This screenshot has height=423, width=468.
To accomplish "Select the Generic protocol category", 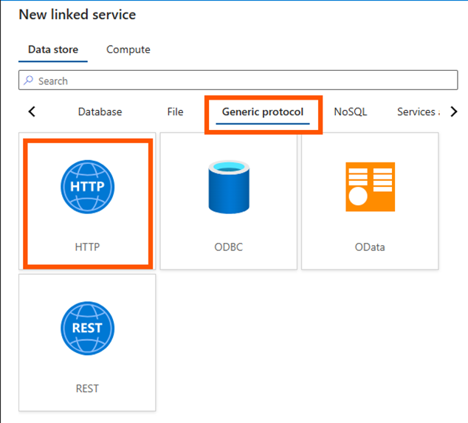I will [262, 112].
